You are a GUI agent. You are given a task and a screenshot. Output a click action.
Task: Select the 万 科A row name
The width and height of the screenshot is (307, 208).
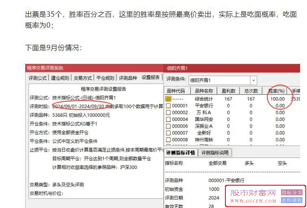[x=204, y=113]
